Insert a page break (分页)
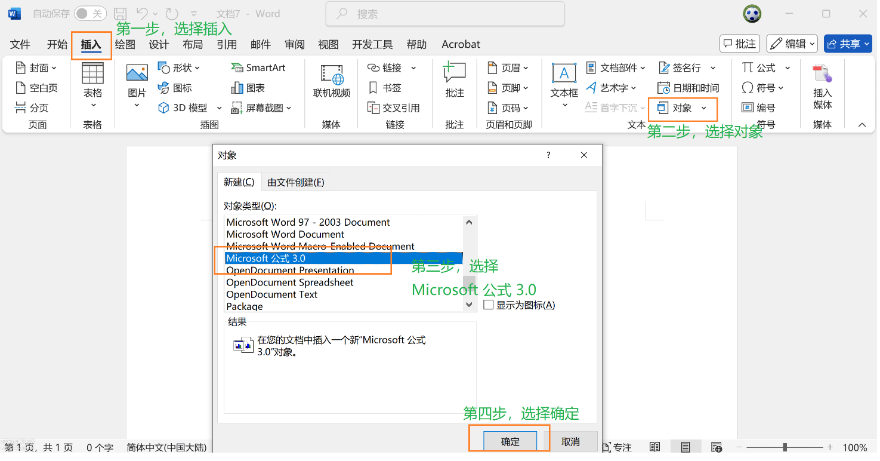Screen dimensions: 880x461 point(32,108)
